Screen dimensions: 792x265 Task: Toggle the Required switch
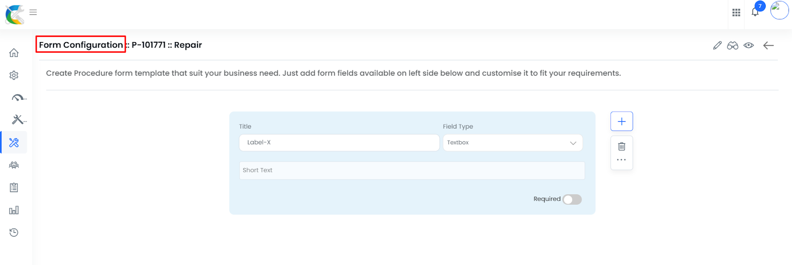pyautogui.click(x=572, y=199)
